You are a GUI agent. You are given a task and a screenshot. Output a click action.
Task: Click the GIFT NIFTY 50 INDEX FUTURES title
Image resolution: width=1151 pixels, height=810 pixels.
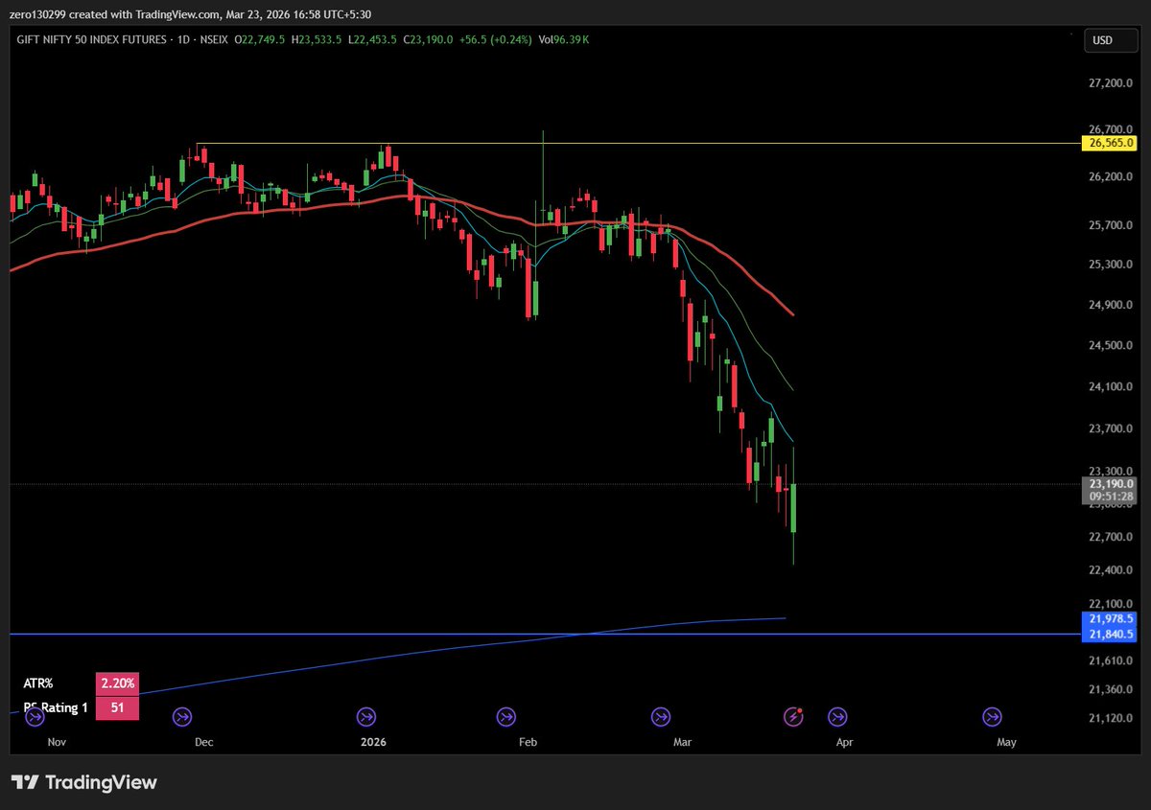pyautogui.click(x=90, y=39)
